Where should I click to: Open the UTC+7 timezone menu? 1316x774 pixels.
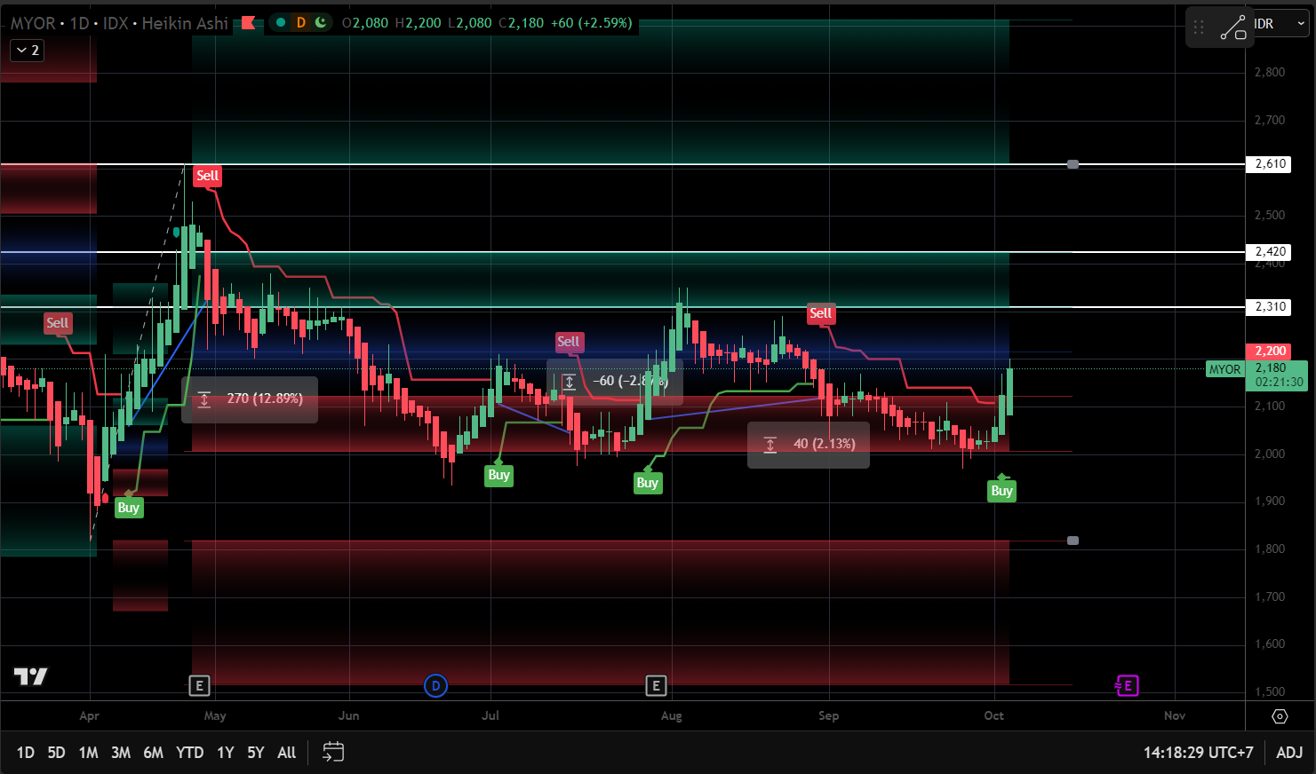pos(1198,753)
